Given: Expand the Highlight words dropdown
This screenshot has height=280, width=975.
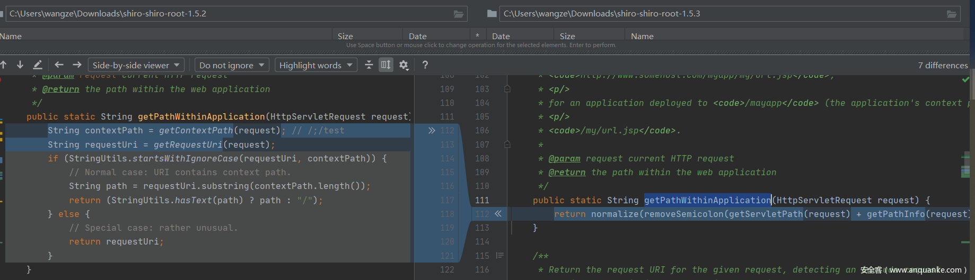Looking at the screenshot, I should [316, 65].
